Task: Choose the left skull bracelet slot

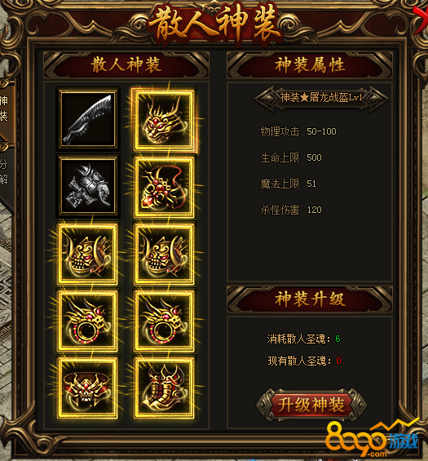Action: [88, 254]
